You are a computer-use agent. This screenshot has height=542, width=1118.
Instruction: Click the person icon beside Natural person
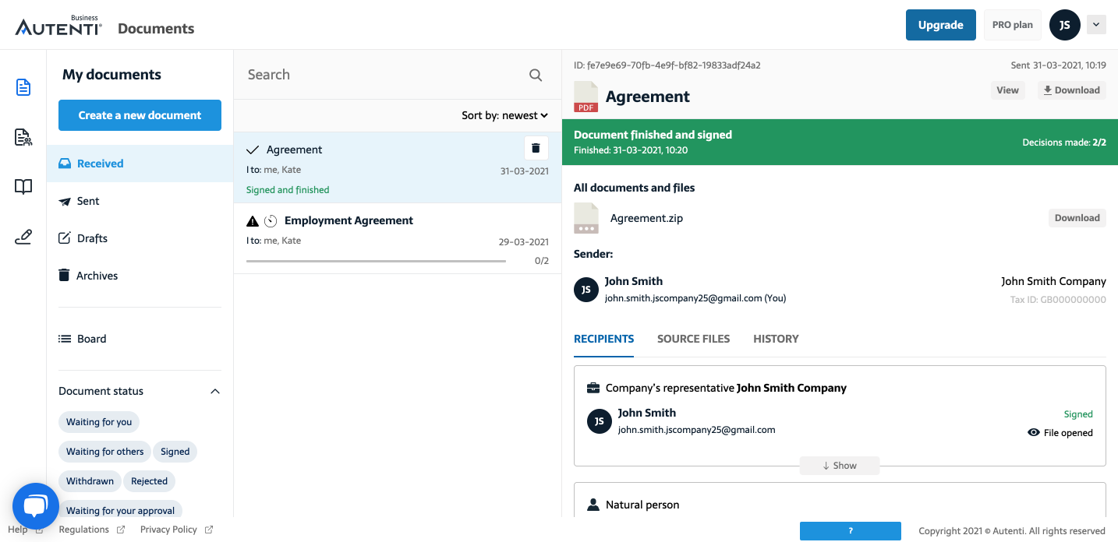click(593, 505)
